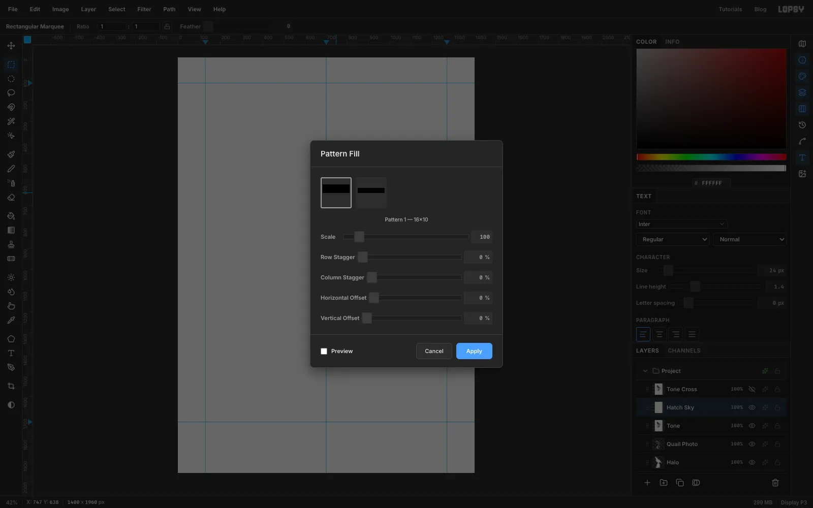Hide the Halo layer
This screenshot has height=508, width=813.
click(752, 462)
